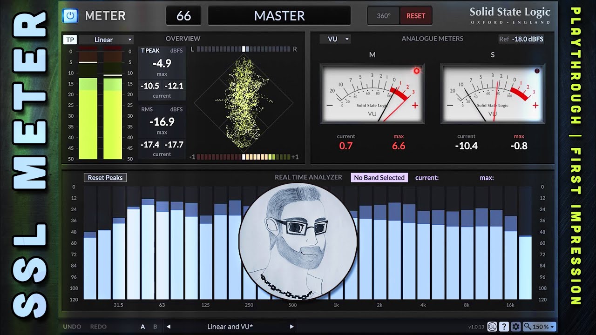Viewport: 596px width, 335px height.
Task: Click the L/R balance meter bar
Action: (244, 49)
